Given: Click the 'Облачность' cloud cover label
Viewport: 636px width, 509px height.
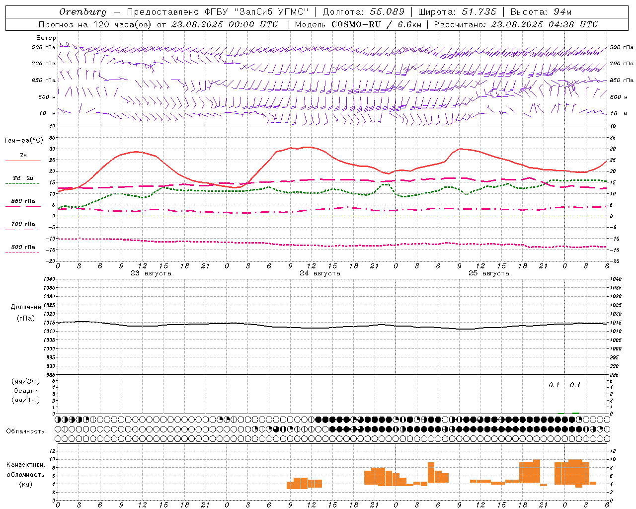Looking at the screenshot, I should [25, 431].
